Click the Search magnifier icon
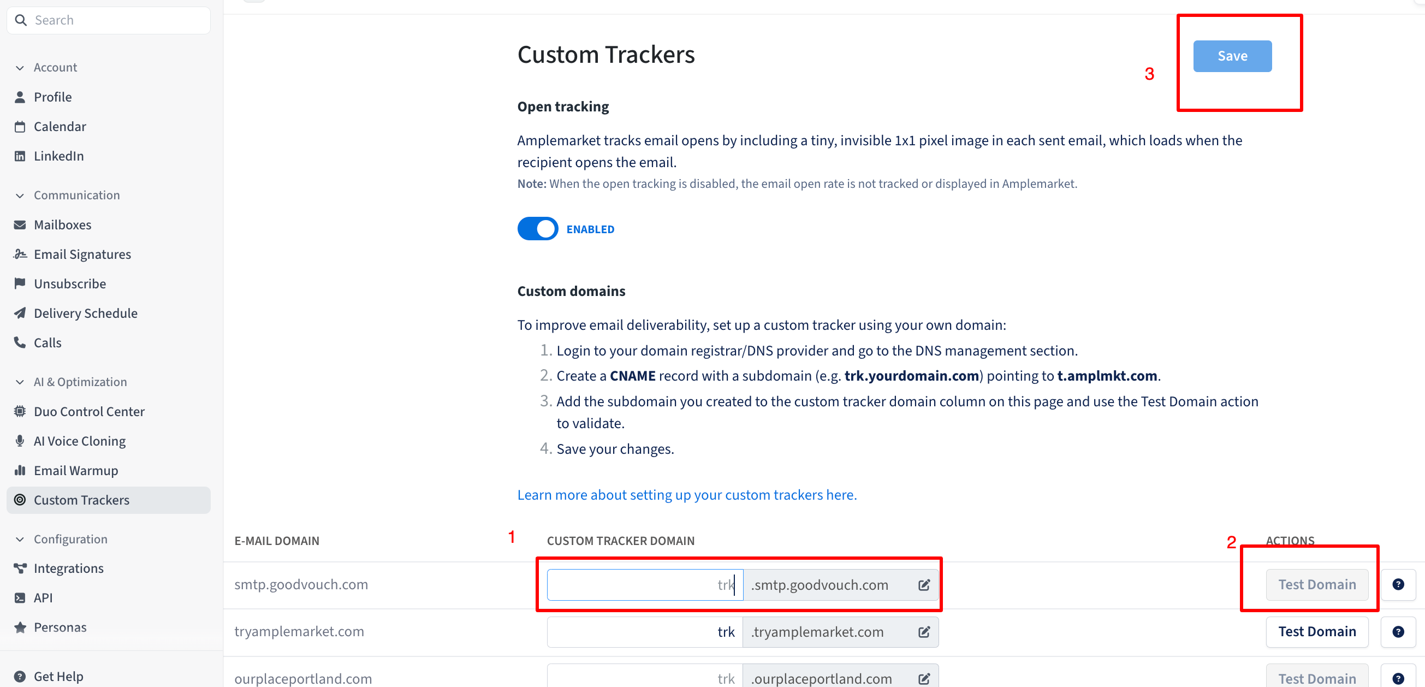Image resolution: width=1425 pixels, height=687 pixels. pyautogui.click(x=21, y=20)
